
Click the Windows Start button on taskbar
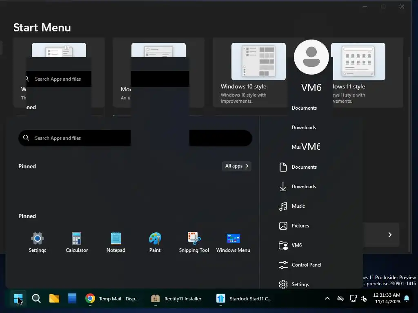pyautogui.click(x=18, y=299)
